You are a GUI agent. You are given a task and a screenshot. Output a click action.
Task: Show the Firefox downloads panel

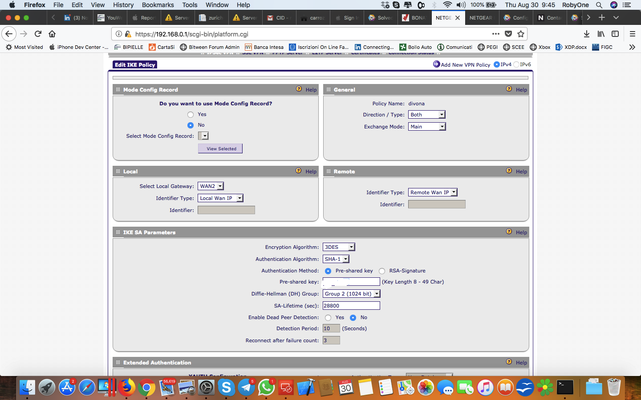(x=587, y=34)
